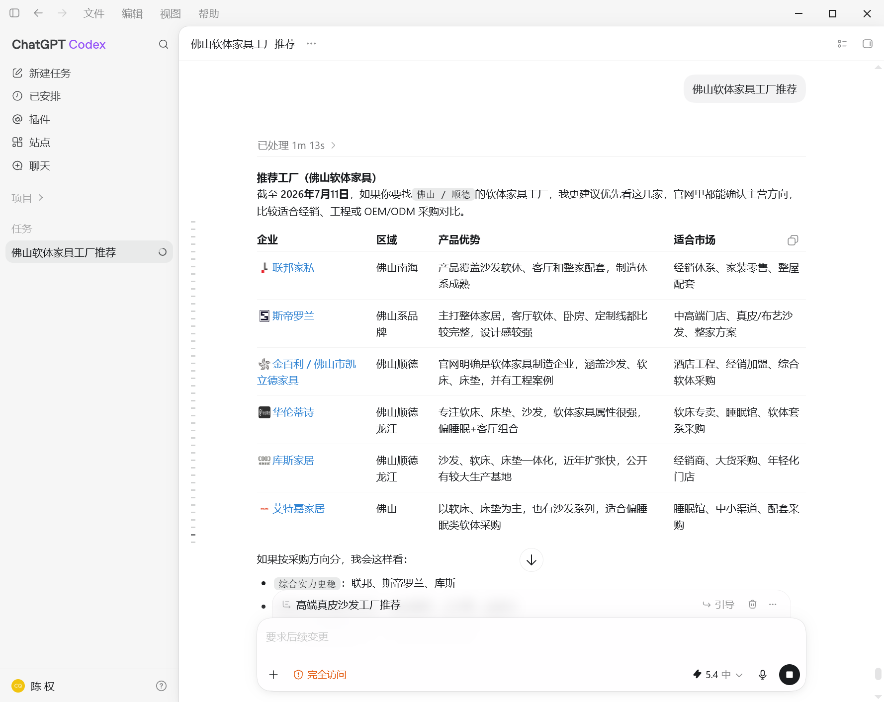Viewport: 884px width, 702px height.
Task: Start voice input with the microphone icon
Action: pyautogui.click(x=763, y=675)
